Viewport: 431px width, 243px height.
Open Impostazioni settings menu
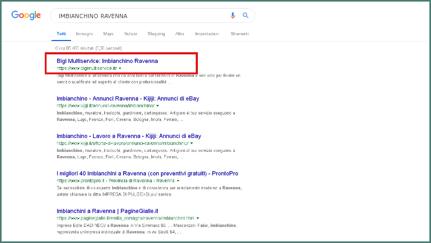207,34
